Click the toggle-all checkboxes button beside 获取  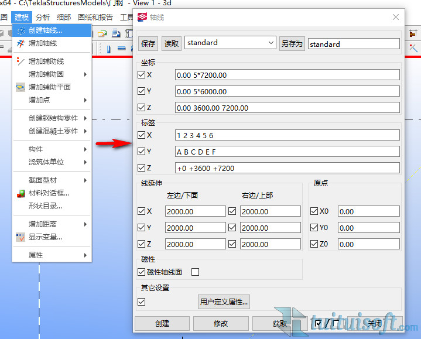(x=326, y=323)
